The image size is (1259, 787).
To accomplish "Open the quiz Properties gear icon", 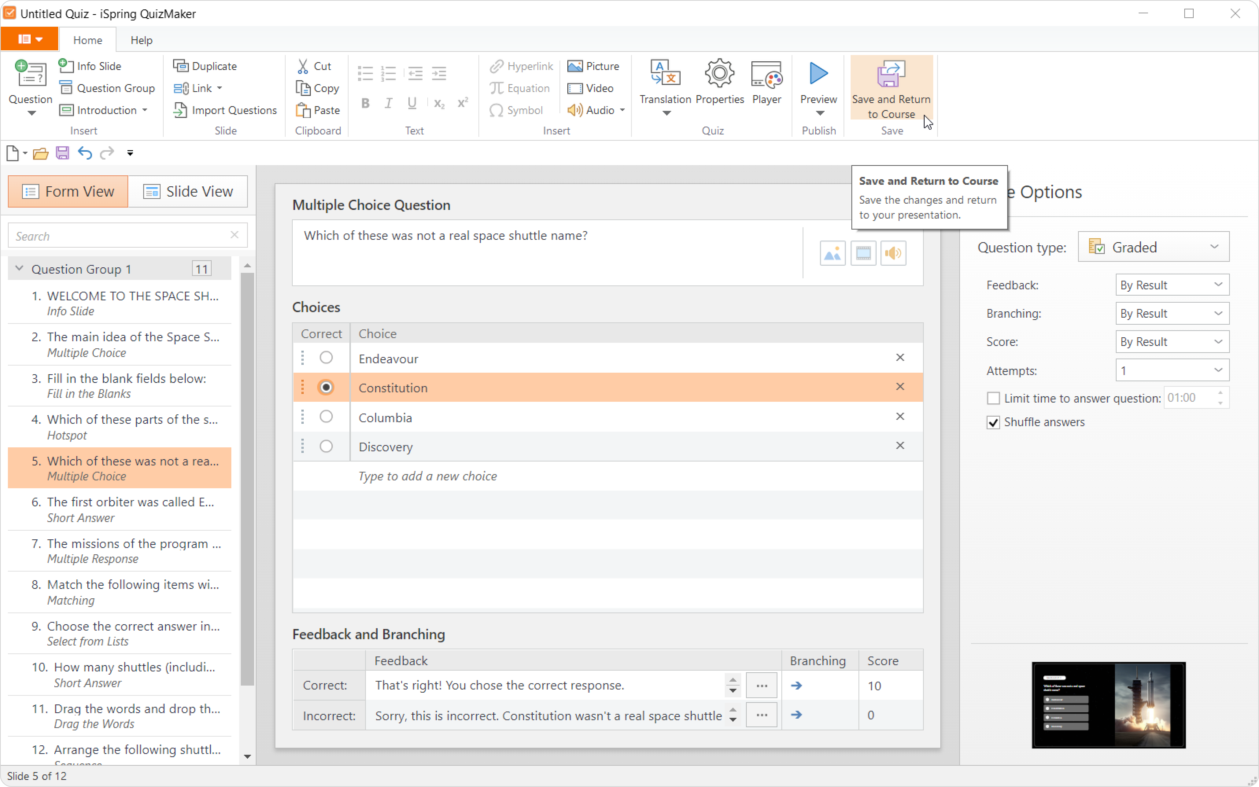I will click(719, 74).
